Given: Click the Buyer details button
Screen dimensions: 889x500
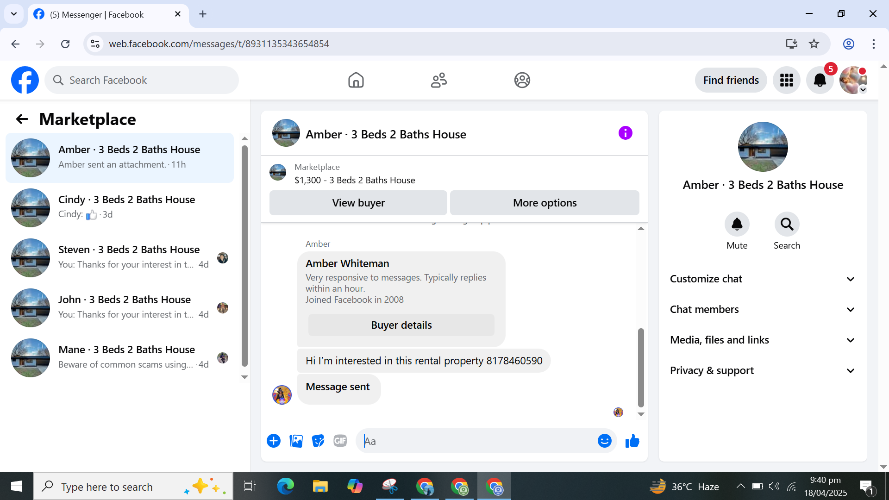Looking at the screenshot, I should 401,325.
